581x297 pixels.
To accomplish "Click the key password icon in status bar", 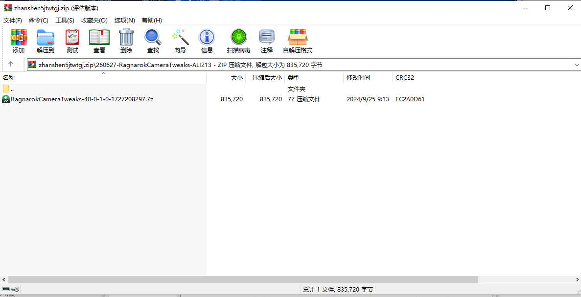I will click(x=15, y=289).
